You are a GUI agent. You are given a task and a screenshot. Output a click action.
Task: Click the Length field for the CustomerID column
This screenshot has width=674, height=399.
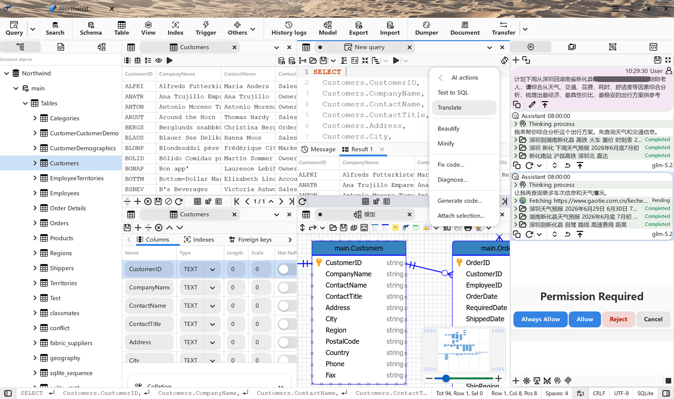click(x=236, y=269)
